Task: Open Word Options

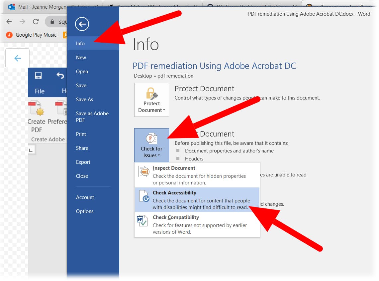Action: pos(93,211)
